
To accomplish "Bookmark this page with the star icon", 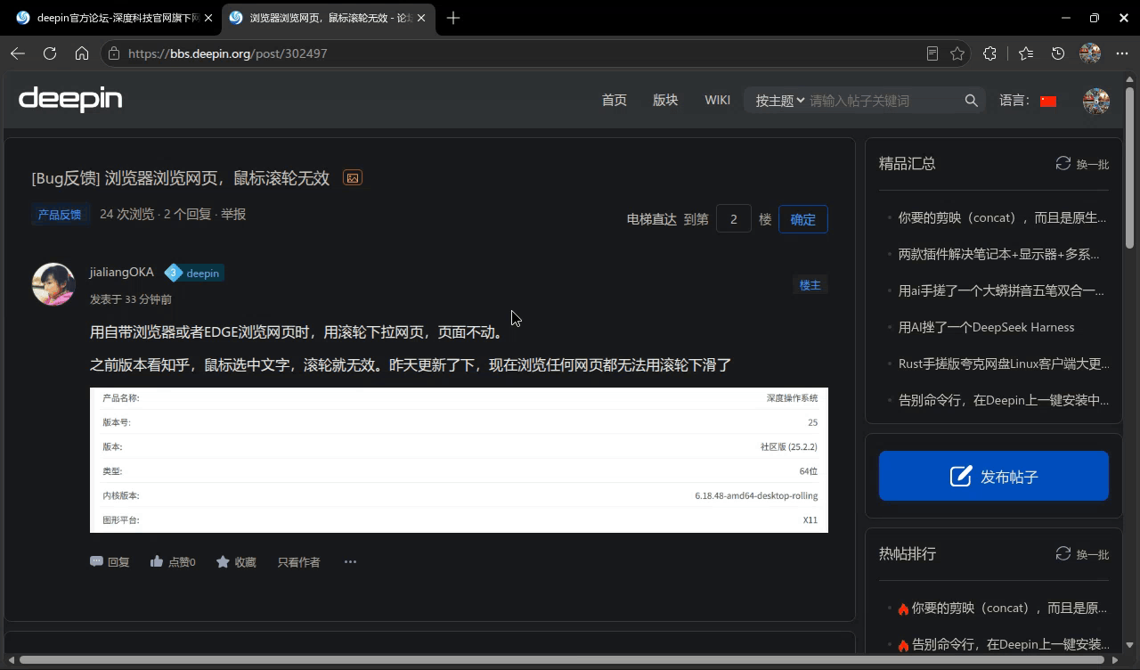I will pos(957,53).
